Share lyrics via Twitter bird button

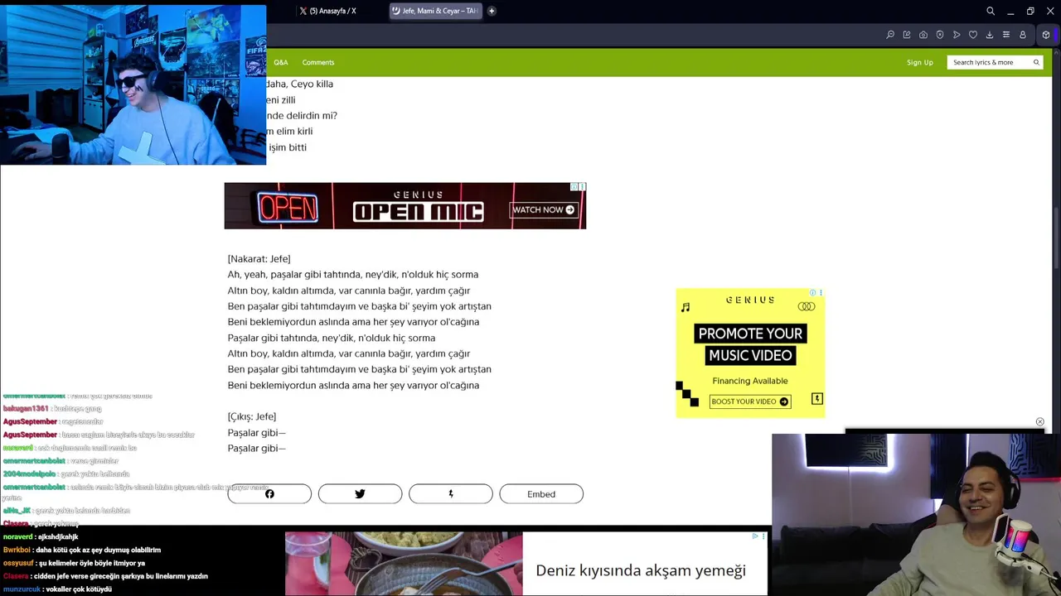pyautogui.click(x=360, y=494)
